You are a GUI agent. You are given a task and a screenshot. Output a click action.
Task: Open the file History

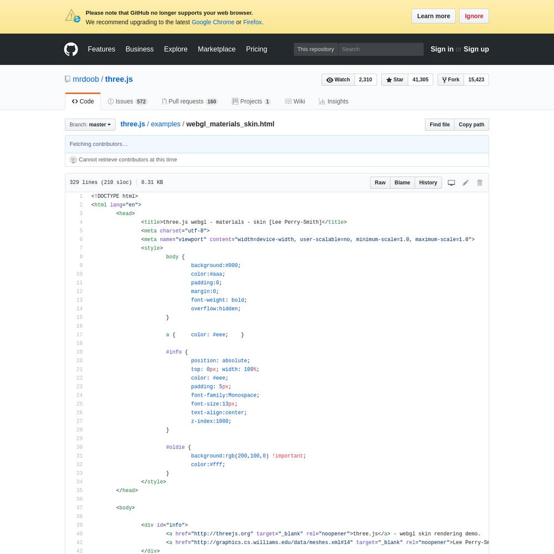tap(428, 183)
